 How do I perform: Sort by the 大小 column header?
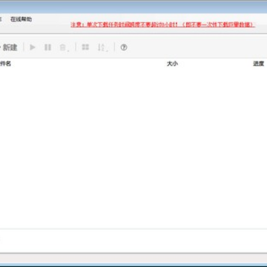pyautogui.click(x=172, y=64)
